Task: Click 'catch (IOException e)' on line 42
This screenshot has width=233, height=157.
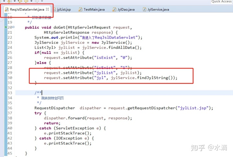Action: pyautogui.click(x=64, y=139)
